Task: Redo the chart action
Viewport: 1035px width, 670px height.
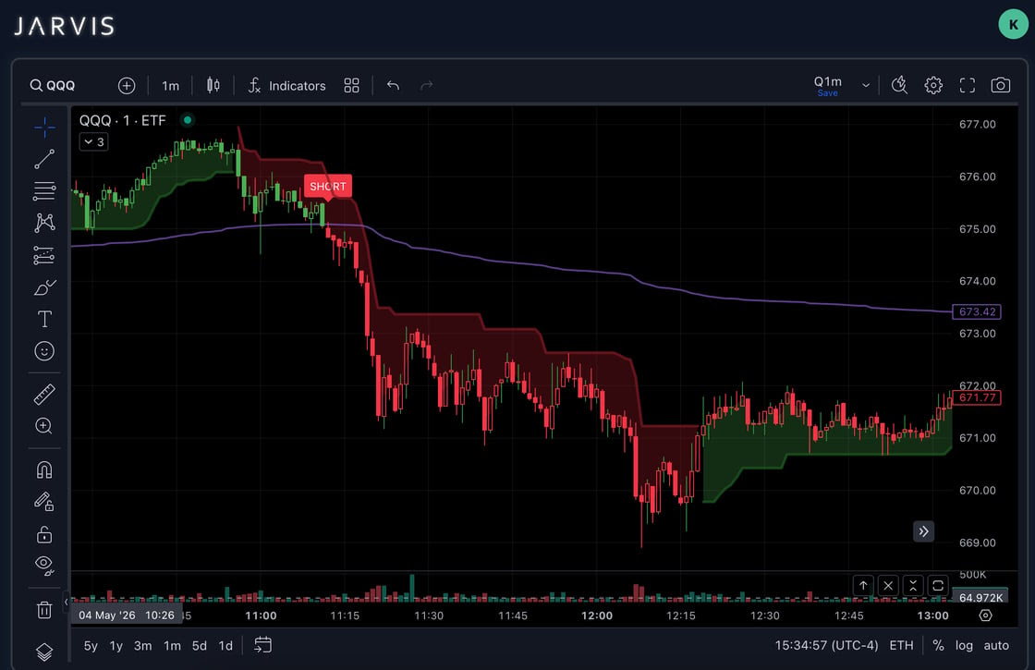Action: click(x=426, y=85)
